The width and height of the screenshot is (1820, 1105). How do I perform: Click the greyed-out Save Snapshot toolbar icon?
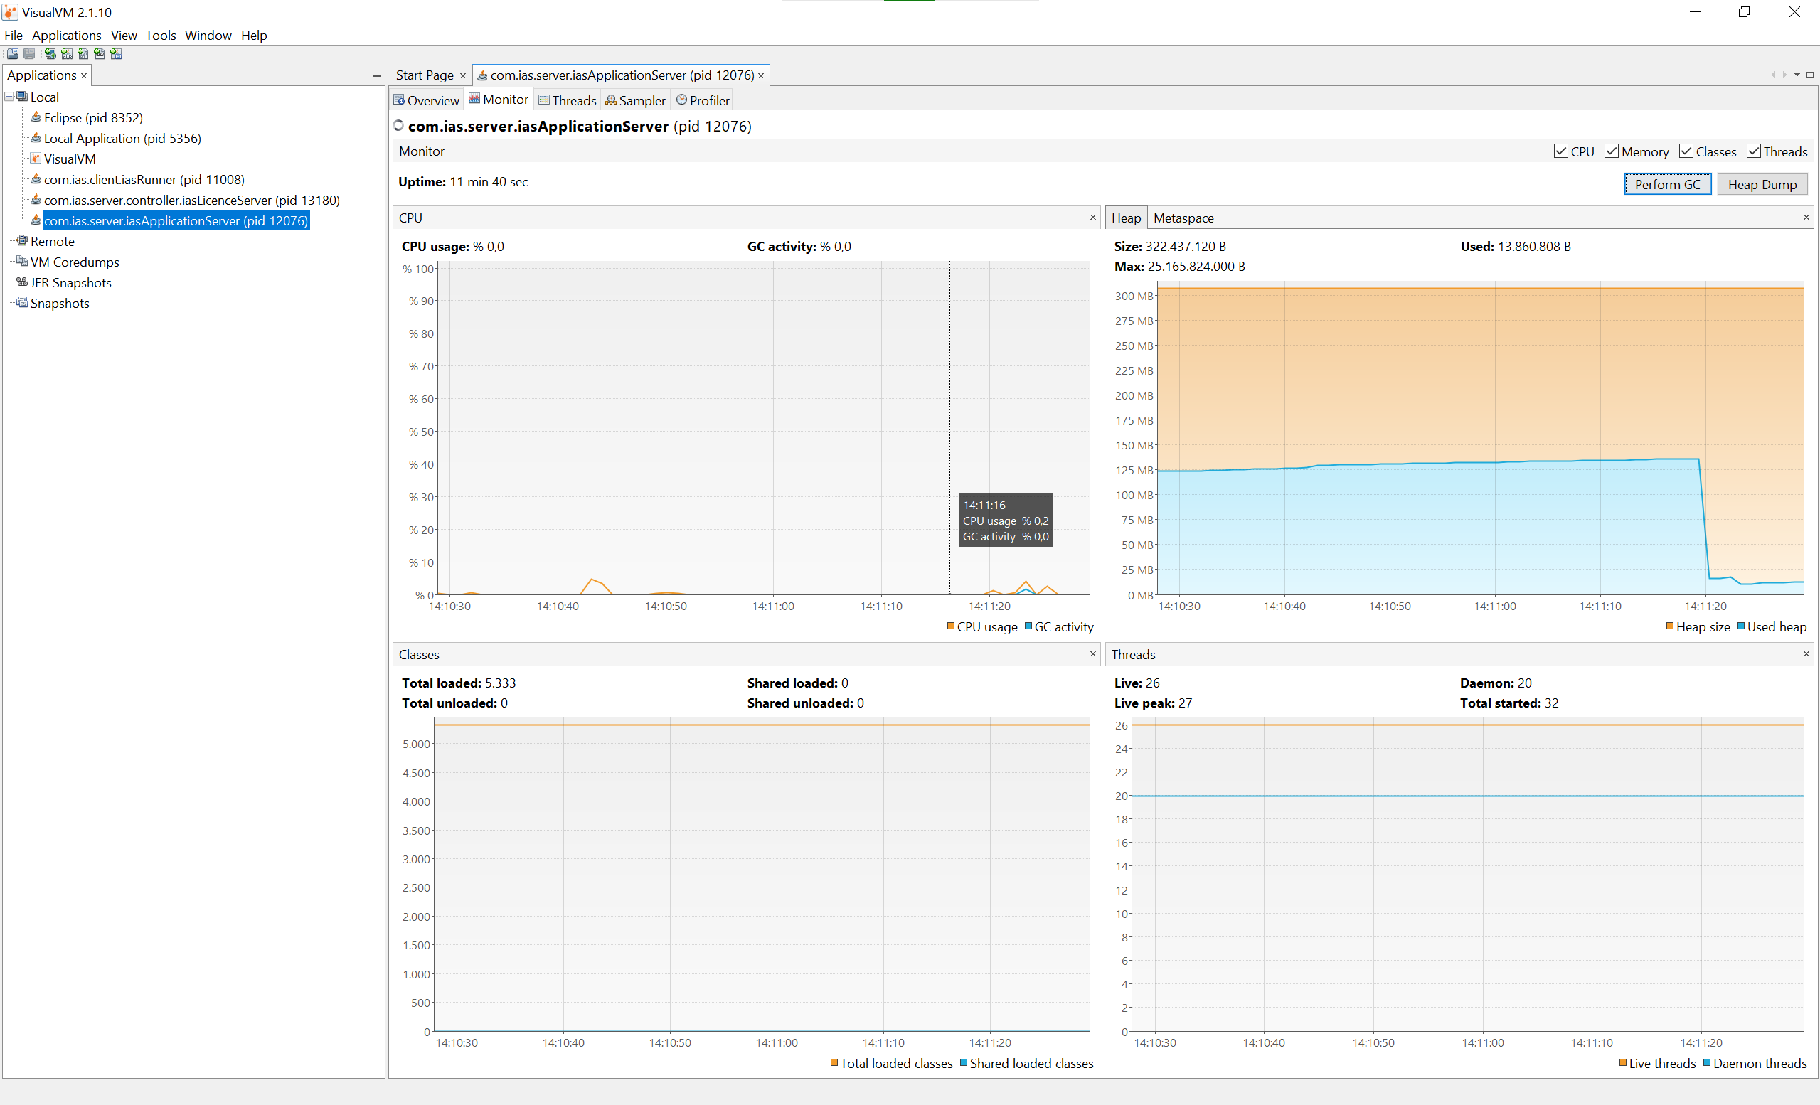(29, 54)
